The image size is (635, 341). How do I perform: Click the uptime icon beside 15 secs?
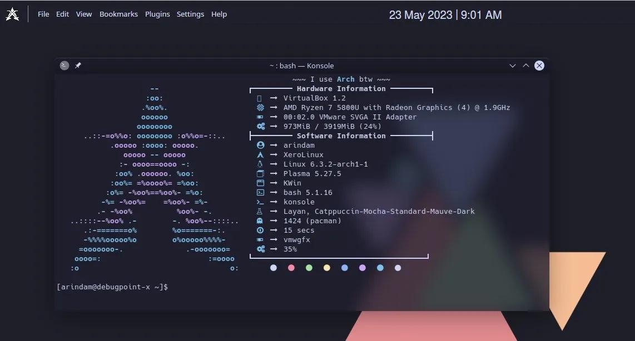(260, 230)
